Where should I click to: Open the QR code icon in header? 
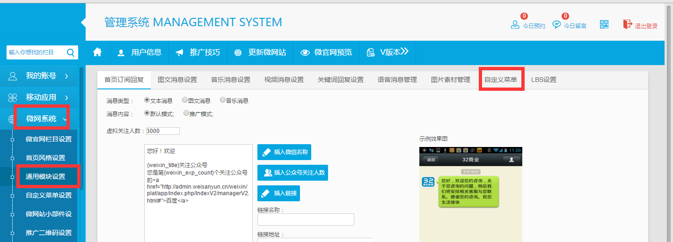[604, 25]
